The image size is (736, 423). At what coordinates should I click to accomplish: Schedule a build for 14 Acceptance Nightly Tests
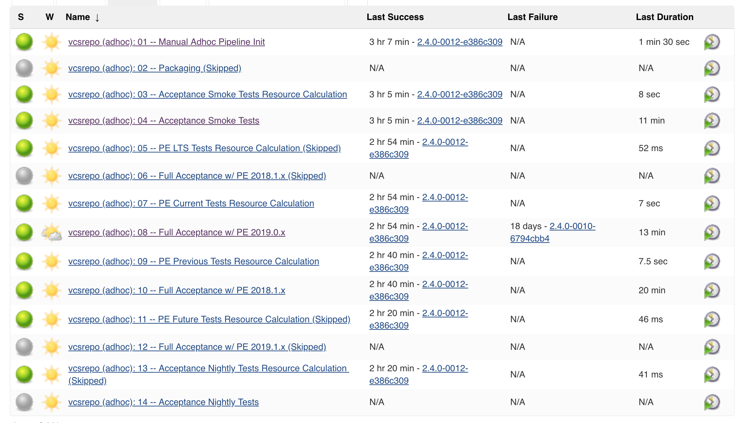[711, 402]
